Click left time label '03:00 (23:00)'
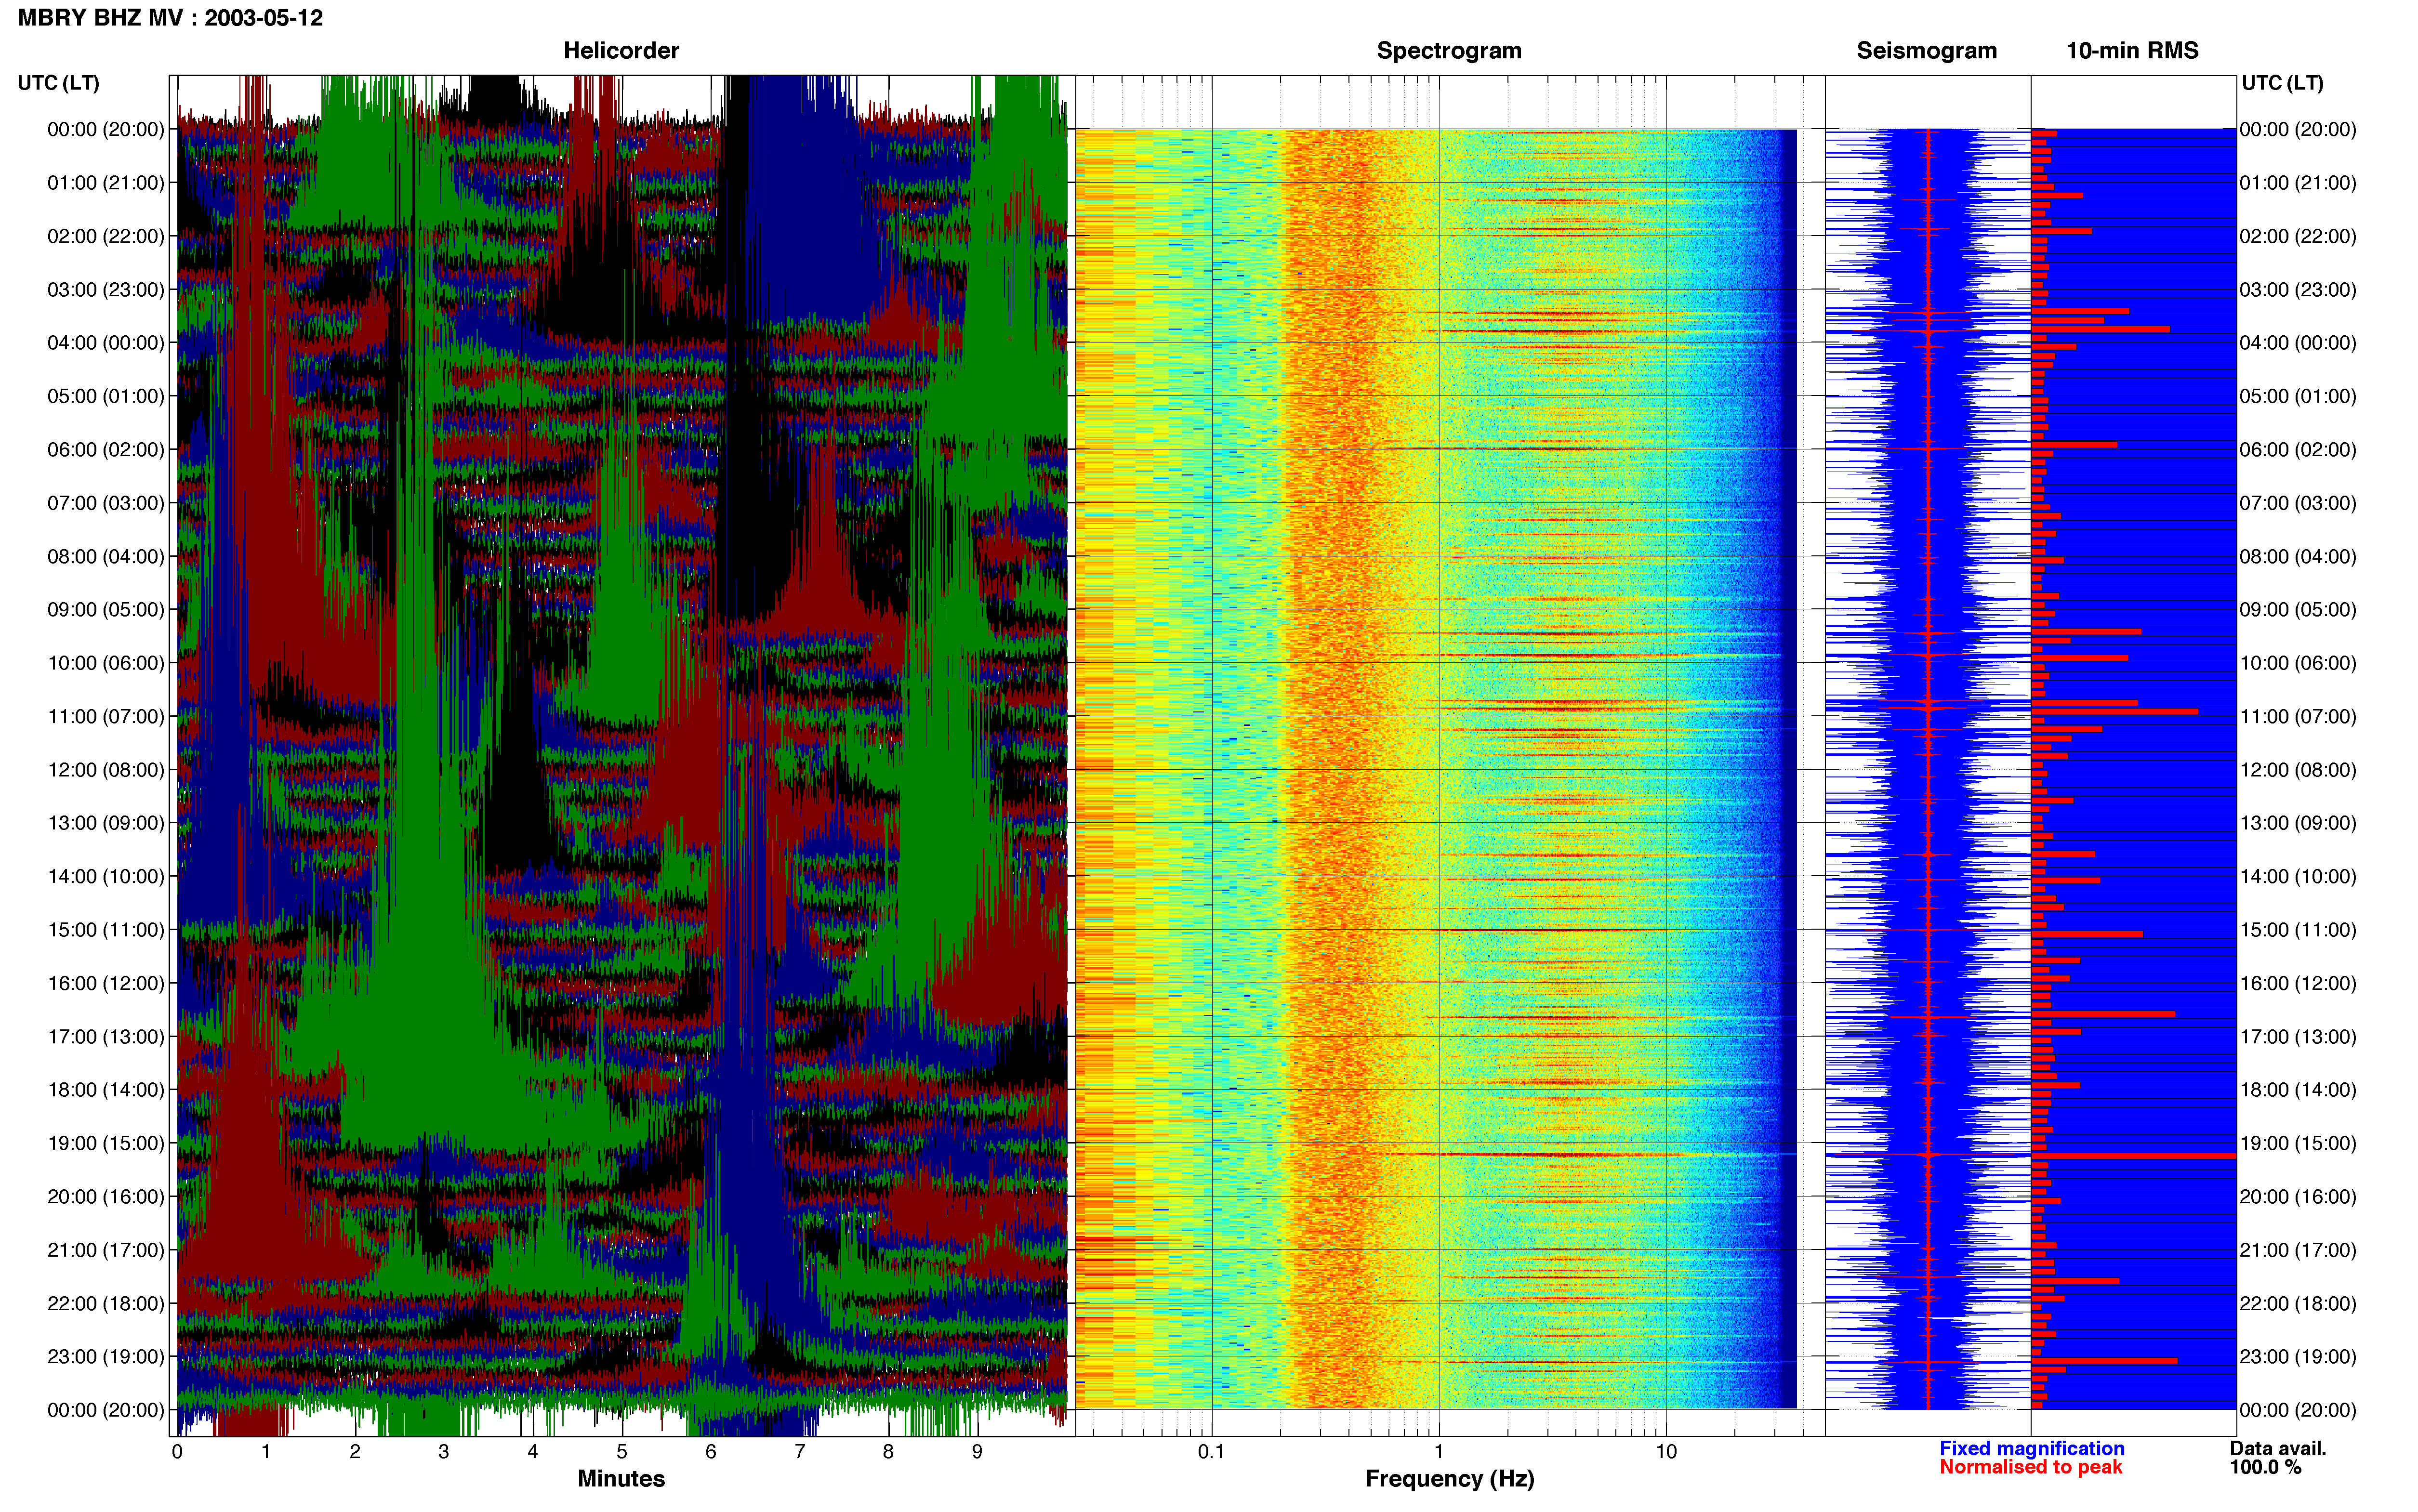 [x=106, y=290]
